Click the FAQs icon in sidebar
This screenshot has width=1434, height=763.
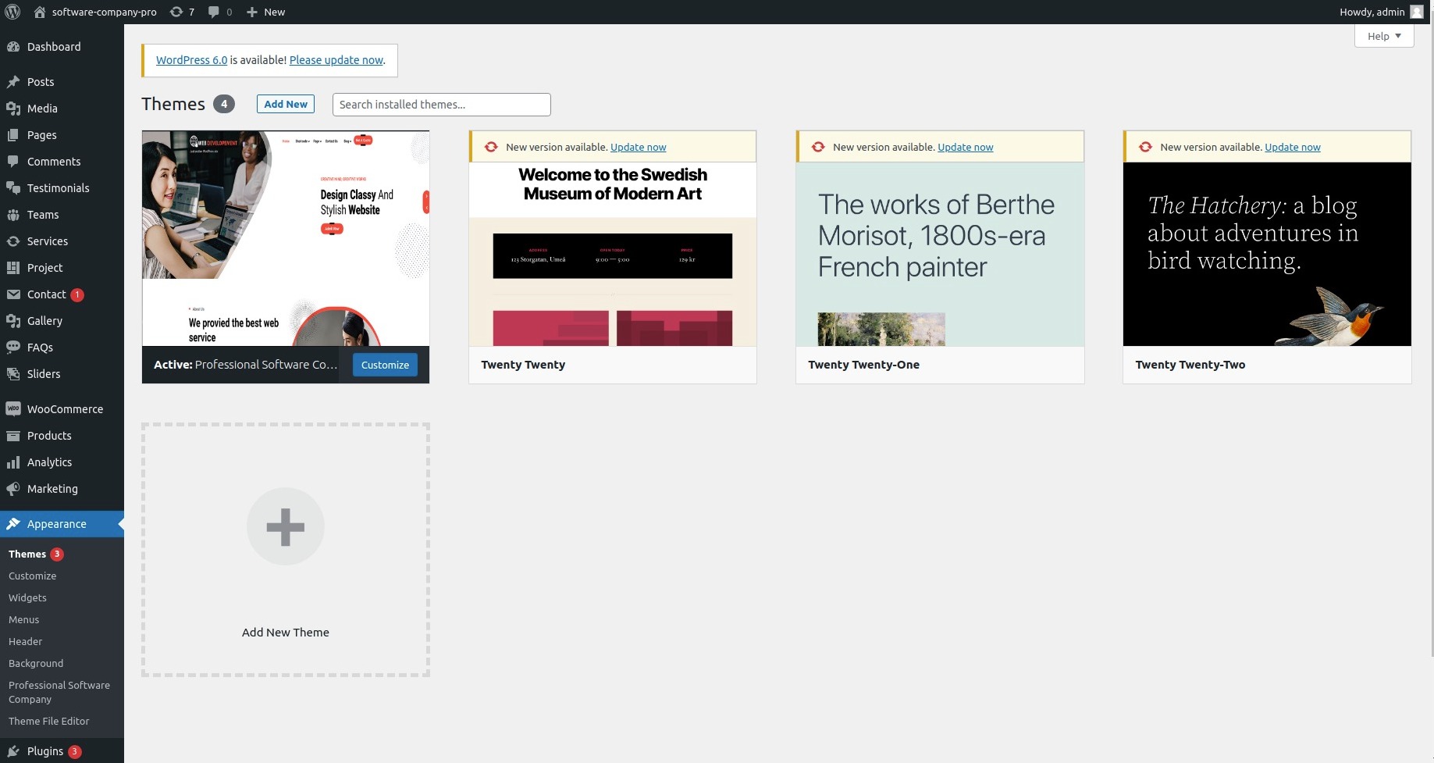[x=13, y=348]
